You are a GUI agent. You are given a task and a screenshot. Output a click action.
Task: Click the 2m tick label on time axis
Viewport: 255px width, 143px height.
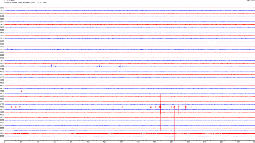coord(21,142)
